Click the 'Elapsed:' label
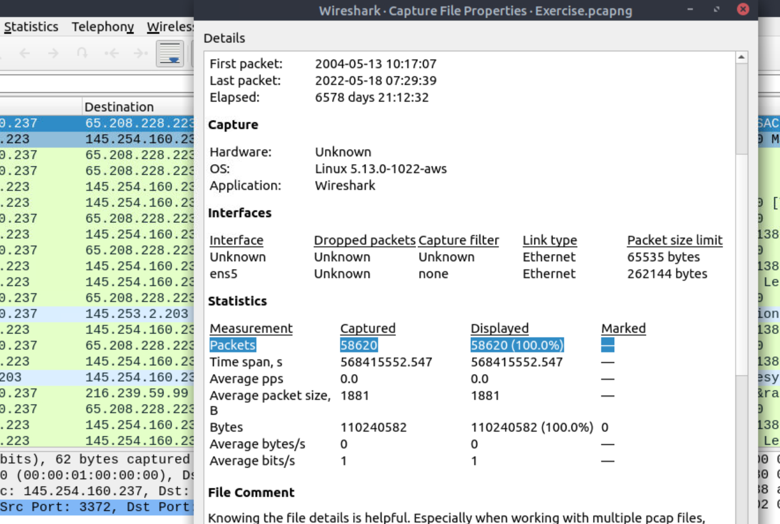The image size is (780, 524). pyautogui.click(x=235, y=98)
